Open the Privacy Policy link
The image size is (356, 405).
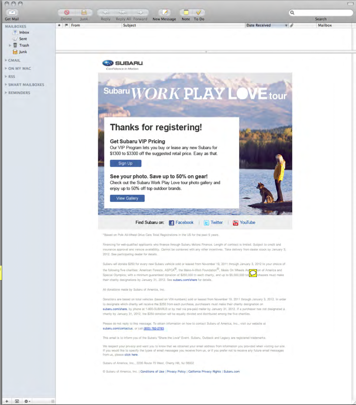(176, 371)
